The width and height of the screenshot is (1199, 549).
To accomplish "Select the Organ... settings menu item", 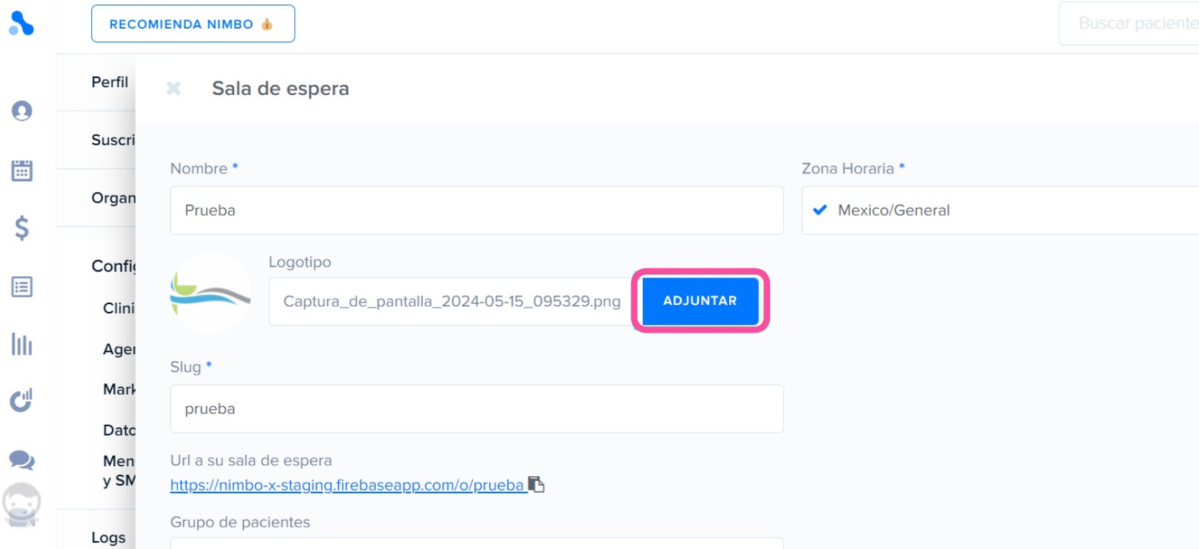I will click(x=113, y=198).
